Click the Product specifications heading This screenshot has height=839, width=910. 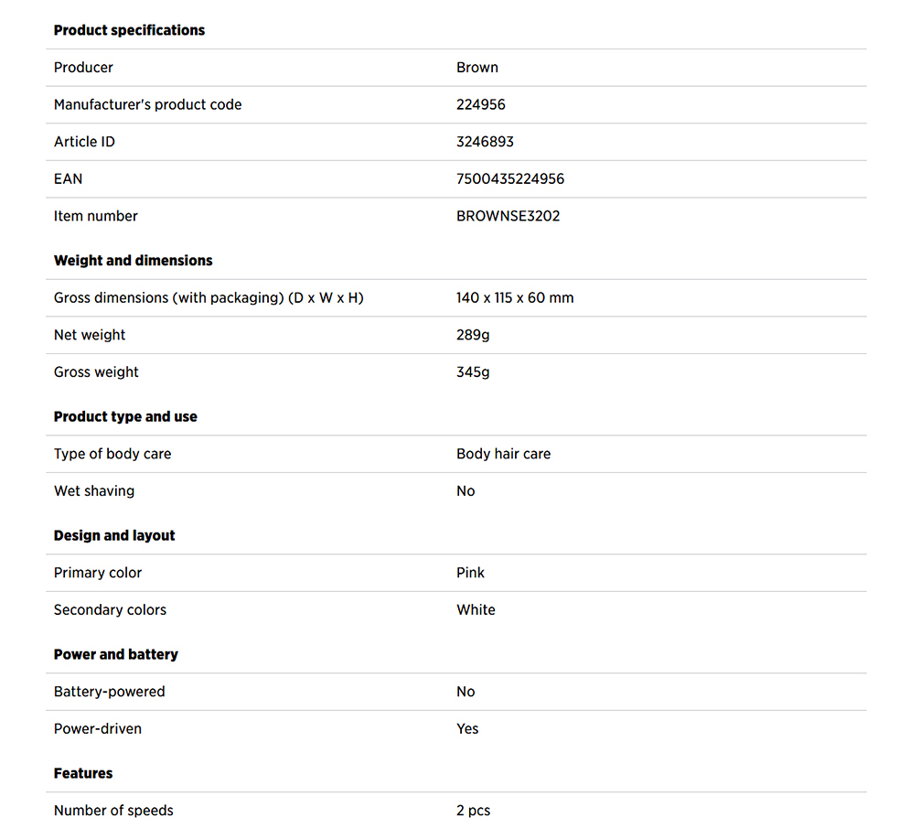pyautogui.click(x=129, y=30)
